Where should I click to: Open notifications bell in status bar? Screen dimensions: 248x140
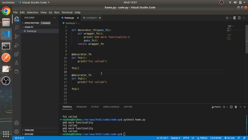pos(245,138)
